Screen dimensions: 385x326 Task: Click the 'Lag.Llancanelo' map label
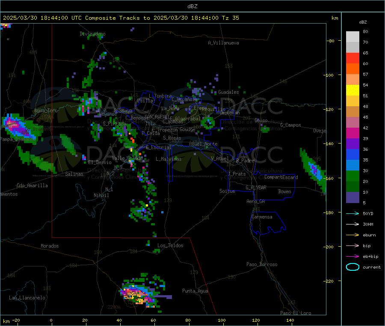coord(27,298)
